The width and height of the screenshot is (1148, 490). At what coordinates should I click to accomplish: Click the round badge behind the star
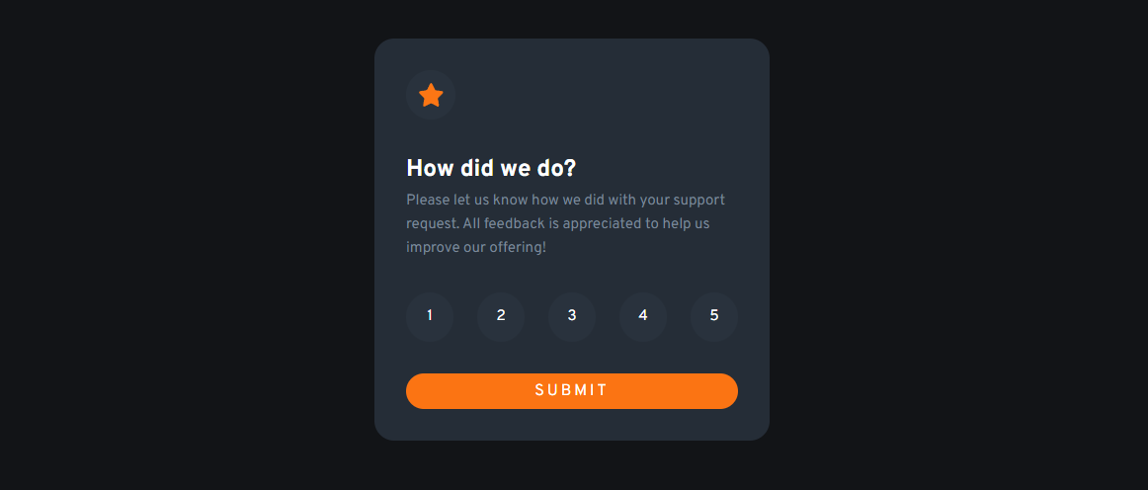(431, 95)
